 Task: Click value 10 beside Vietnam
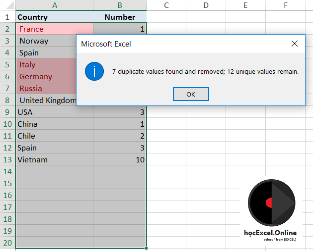pyautogui.click(x=120, y=159)
